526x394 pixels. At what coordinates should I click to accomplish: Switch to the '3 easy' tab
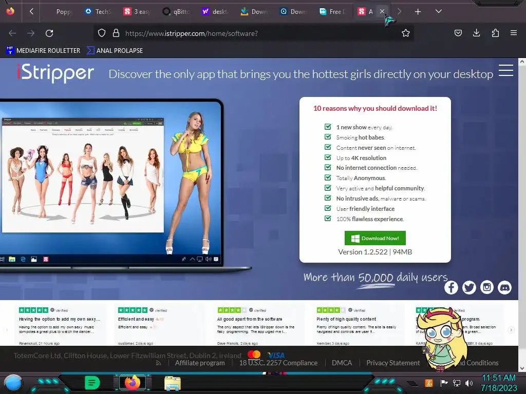click(x=137, y=12)
